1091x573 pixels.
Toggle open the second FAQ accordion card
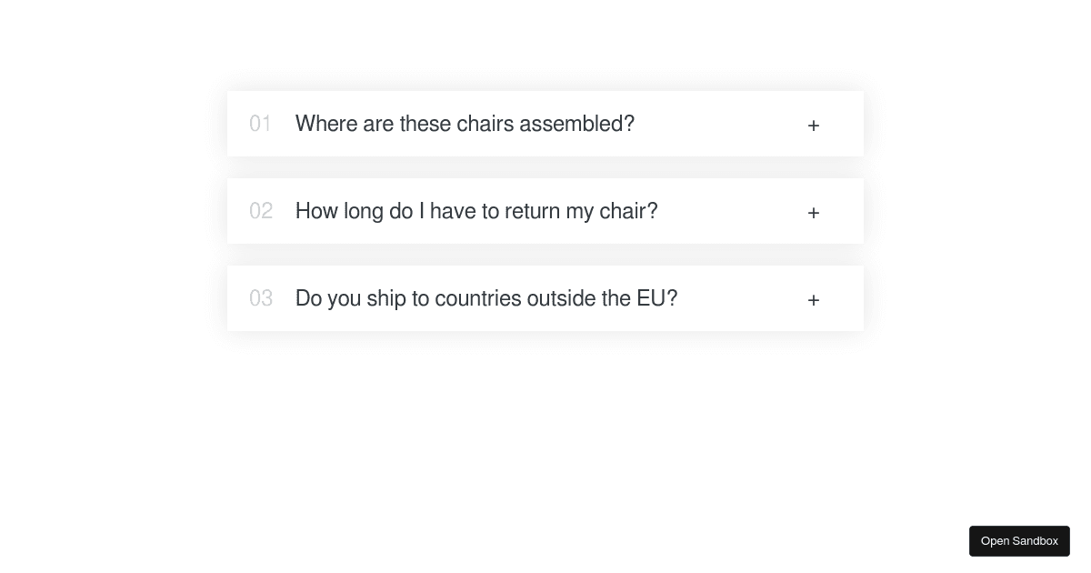click(545, 211)
